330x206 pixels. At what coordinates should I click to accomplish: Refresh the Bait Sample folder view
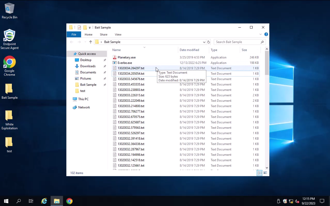pyautogui.click(x=209, y=42)
